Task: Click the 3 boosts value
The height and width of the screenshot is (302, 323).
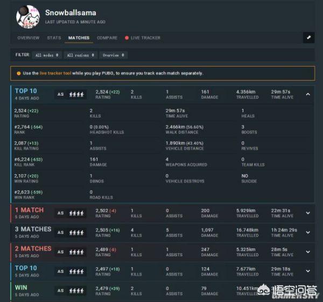Action: [x=243, y=127]
